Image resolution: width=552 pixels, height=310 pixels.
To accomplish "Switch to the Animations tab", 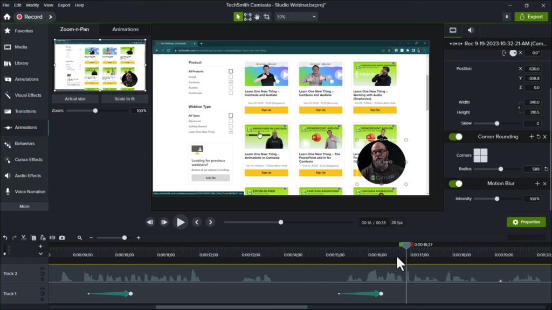I will (125, 30).
